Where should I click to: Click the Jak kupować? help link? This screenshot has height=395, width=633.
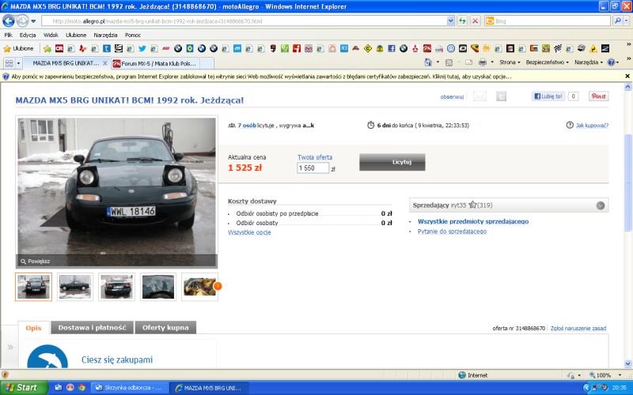point(592,126)
